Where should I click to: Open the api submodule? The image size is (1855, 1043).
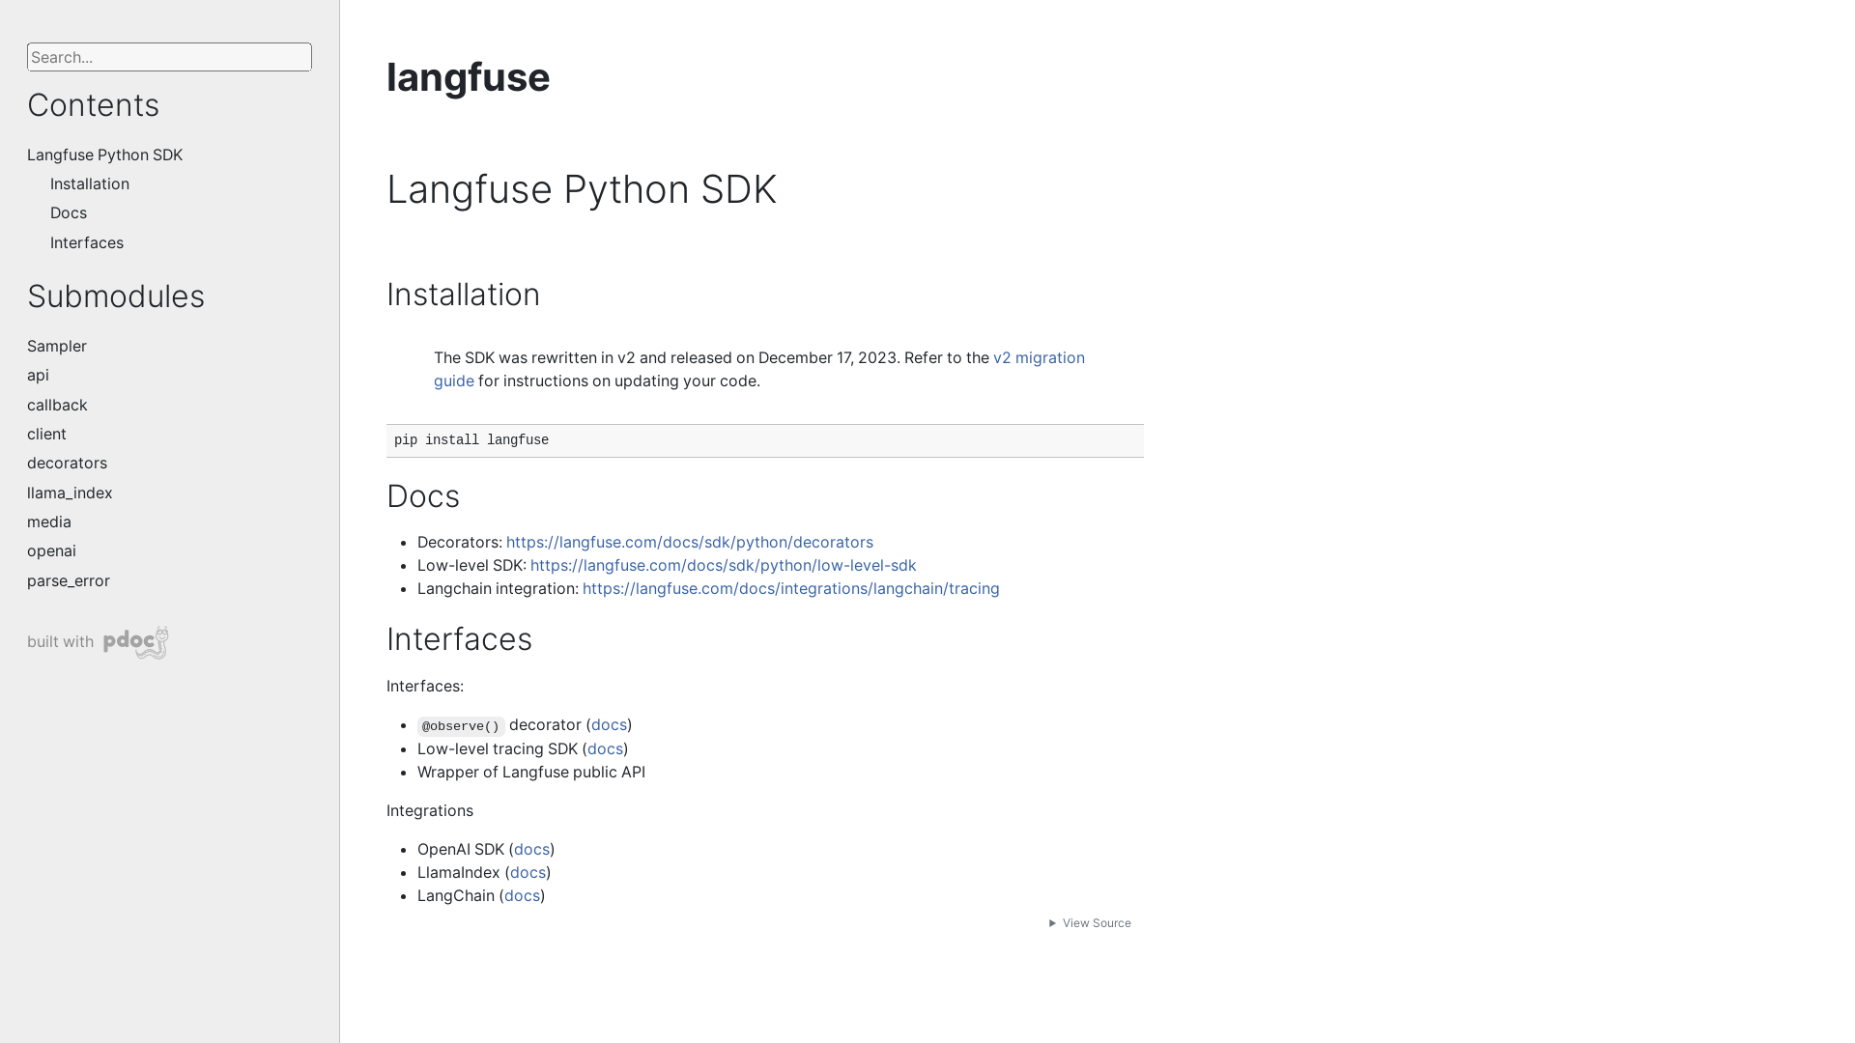pyautogui.click(x=38, y=375)
